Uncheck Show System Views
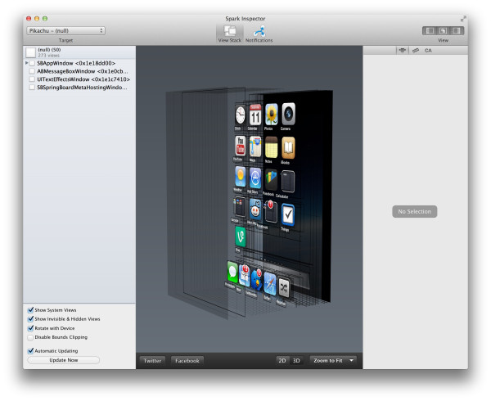The width and height of the screenshot is (491, 401). point(31,310)
